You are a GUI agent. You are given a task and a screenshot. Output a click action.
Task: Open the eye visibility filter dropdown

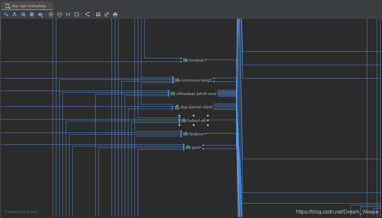41,15
